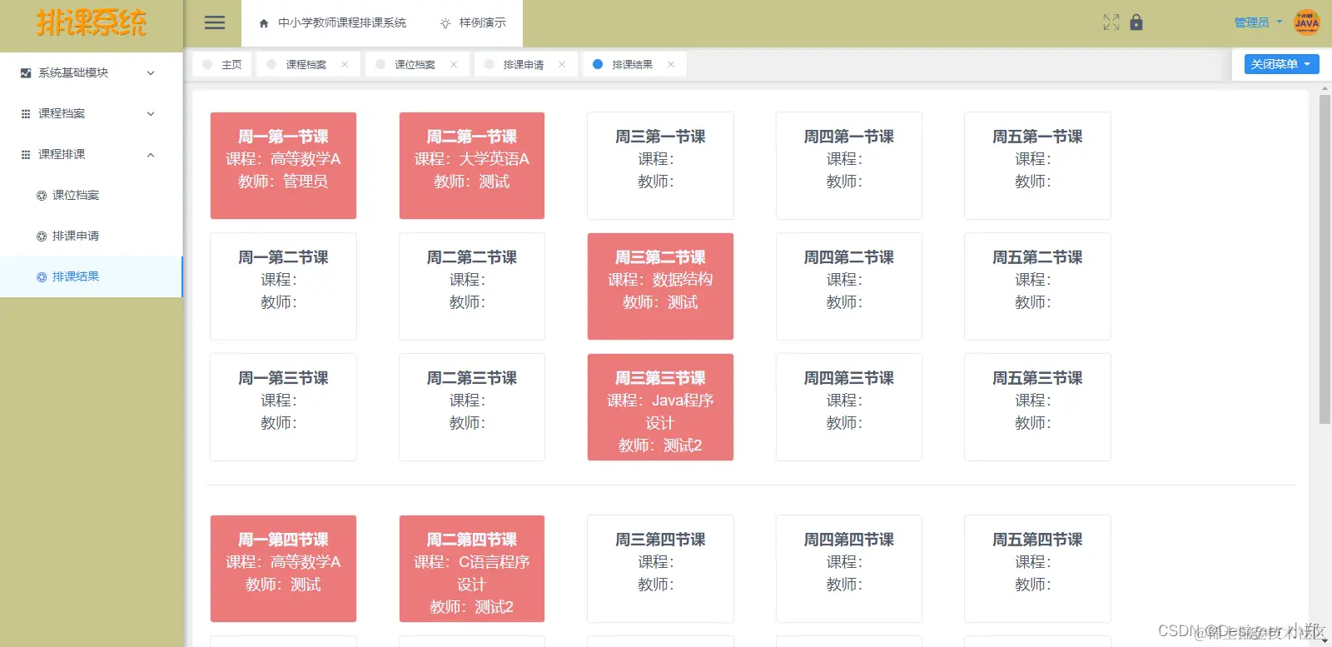Viewport: 1332px width, 647px height.
Task: Click the home icon beside 中小学教师课程排课系统
Action: 264,23
